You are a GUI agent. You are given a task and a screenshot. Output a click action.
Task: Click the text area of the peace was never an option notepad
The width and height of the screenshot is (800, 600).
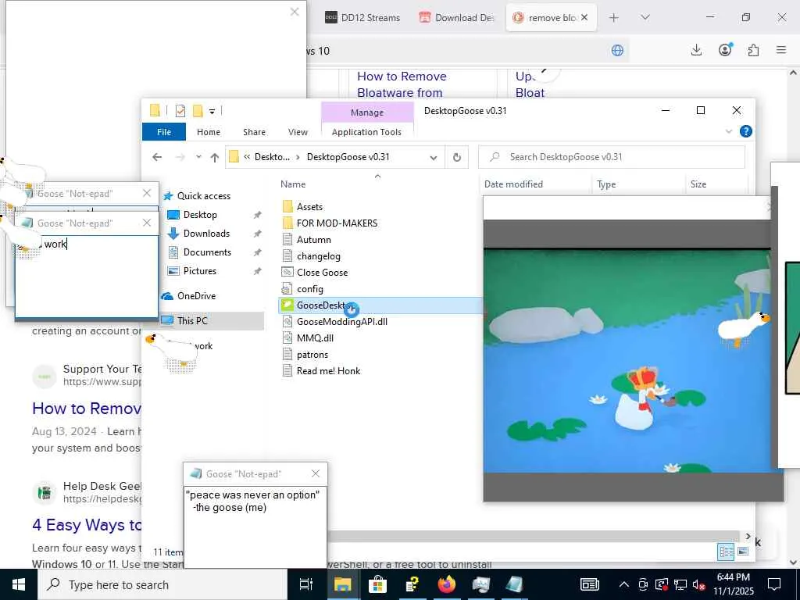coord(255,527)
